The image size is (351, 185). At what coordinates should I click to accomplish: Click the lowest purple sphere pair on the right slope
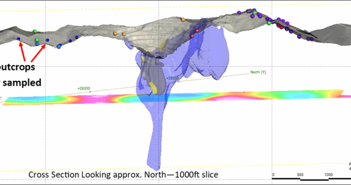coord(310,38)
